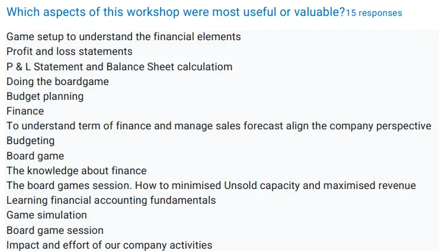This screenshot has height=251, width=439.
Task: Select the 'Board game session' response
Action: coord(55,230)
